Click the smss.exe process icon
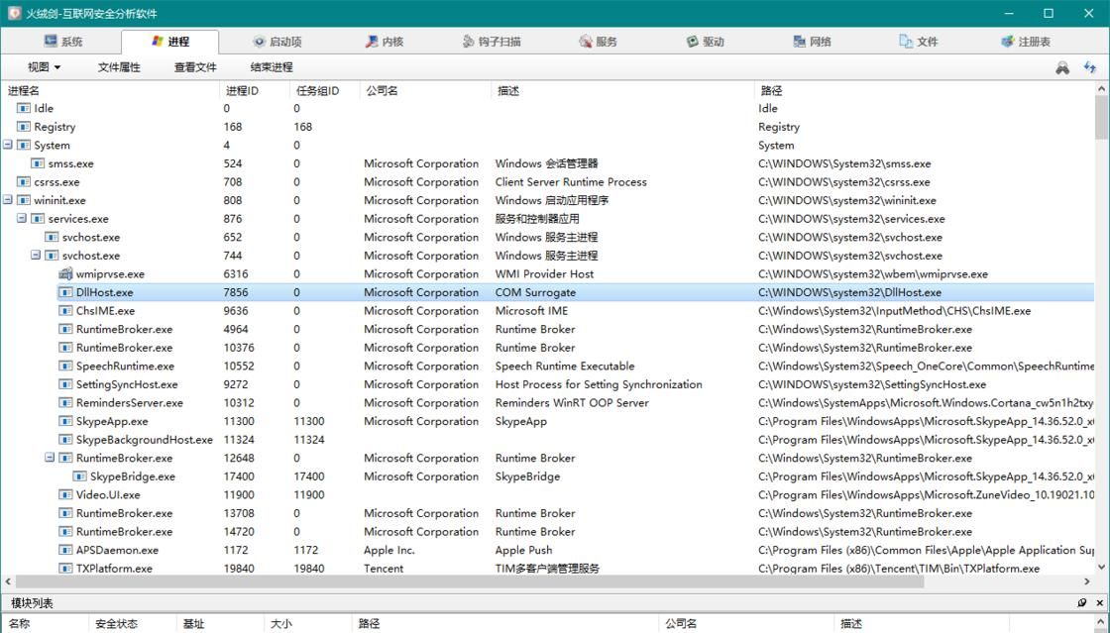1110x633 pixels. (38, 163)
